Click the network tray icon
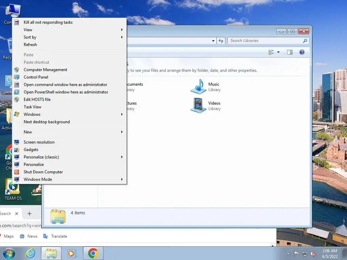 tap(305, 254)
